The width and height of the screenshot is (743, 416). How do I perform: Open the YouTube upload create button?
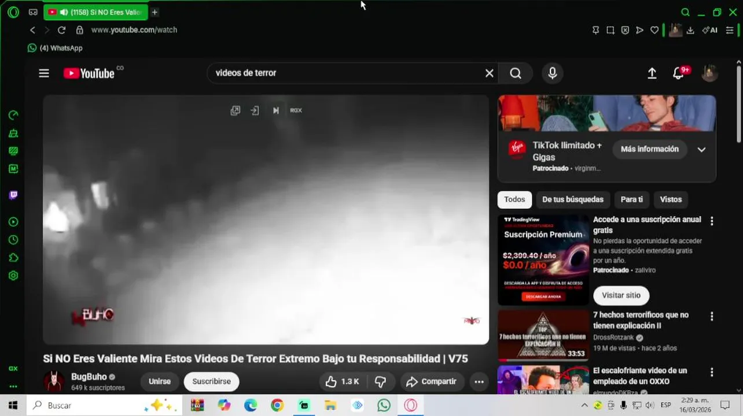(x=652, y=73)
